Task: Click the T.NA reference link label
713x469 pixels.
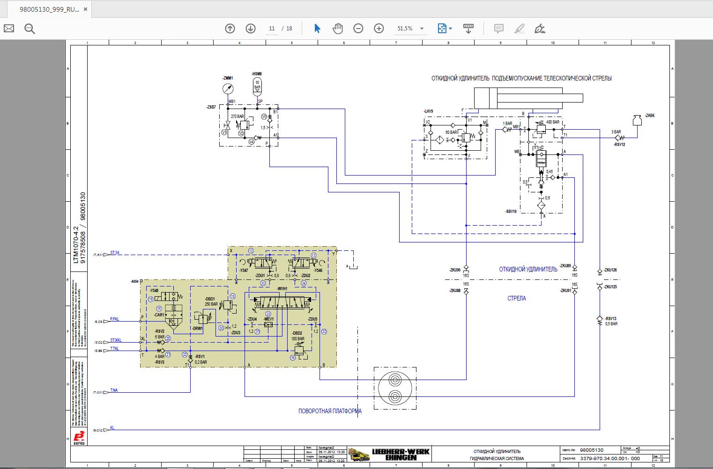Action: tap(114, 390)
